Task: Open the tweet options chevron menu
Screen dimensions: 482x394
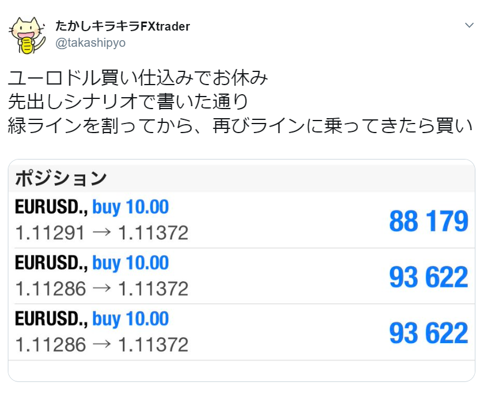Action: 469,25
